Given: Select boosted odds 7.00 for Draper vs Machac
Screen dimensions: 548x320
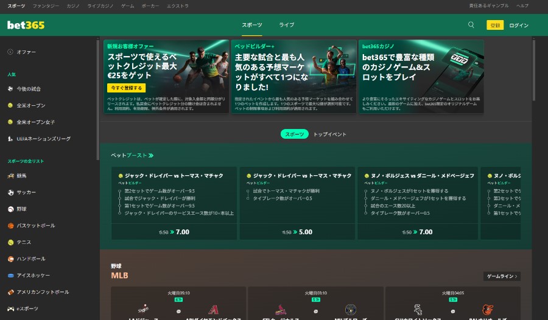Looking at the screenshot, I should (x=174, y=232).
